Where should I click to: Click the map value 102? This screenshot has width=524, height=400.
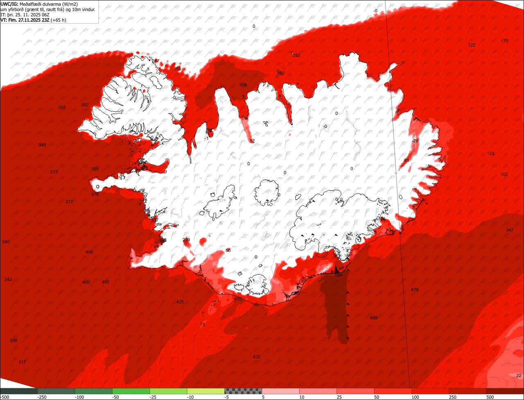(x=504, y=174)
